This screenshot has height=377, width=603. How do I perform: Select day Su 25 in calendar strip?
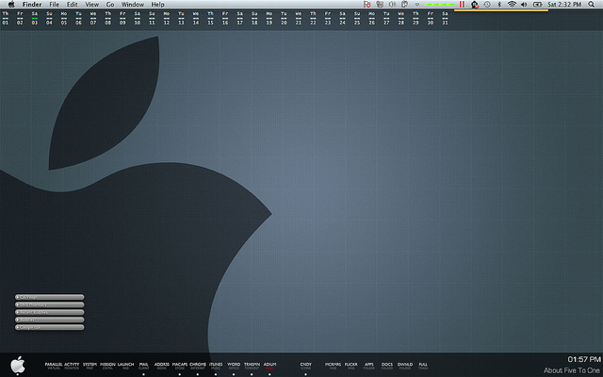point(357,18)
